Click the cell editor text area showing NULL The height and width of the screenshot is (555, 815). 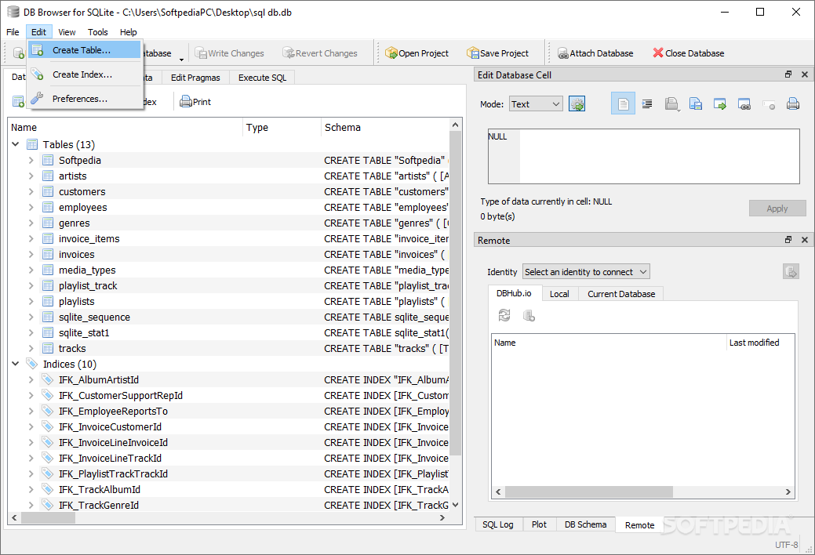point(643,157)
